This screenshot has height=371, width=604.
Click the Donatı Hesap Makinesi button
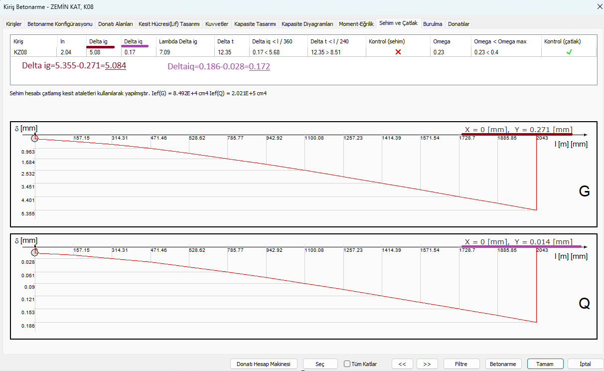[x=264, y=364]
